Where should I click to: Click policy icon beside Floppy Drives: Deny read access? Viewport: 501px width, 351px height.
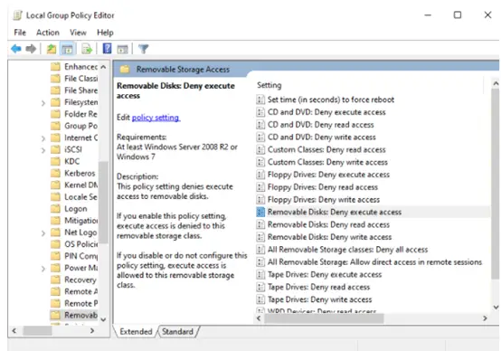click(x=260, y=187)
